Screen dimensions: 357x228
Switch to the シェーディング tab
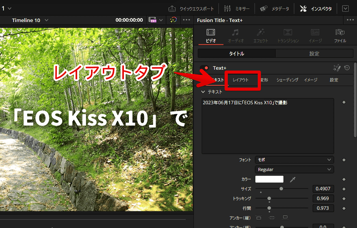[x=287, y=80]
